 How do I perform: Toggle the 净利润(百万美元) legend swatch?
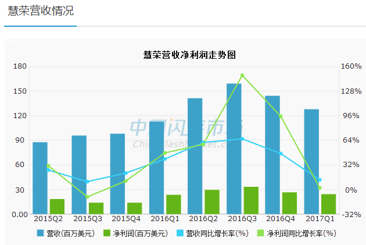(107, 233)
